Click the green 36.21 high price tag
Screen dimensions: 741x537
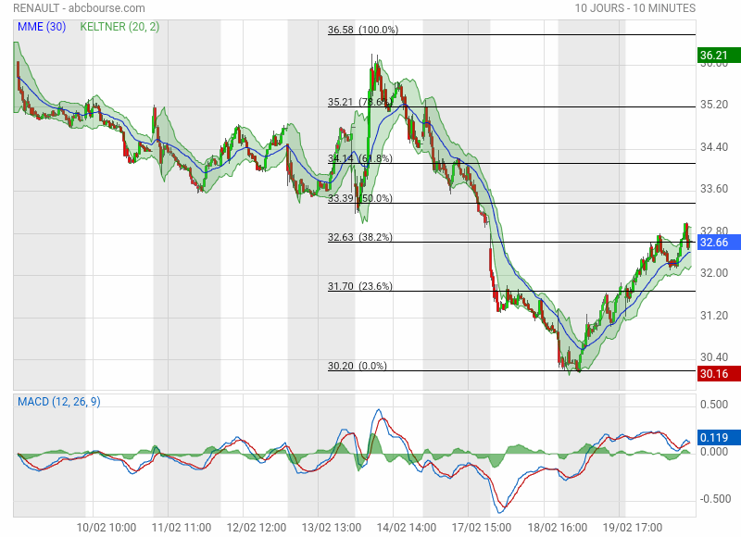[x=719, y=56]
